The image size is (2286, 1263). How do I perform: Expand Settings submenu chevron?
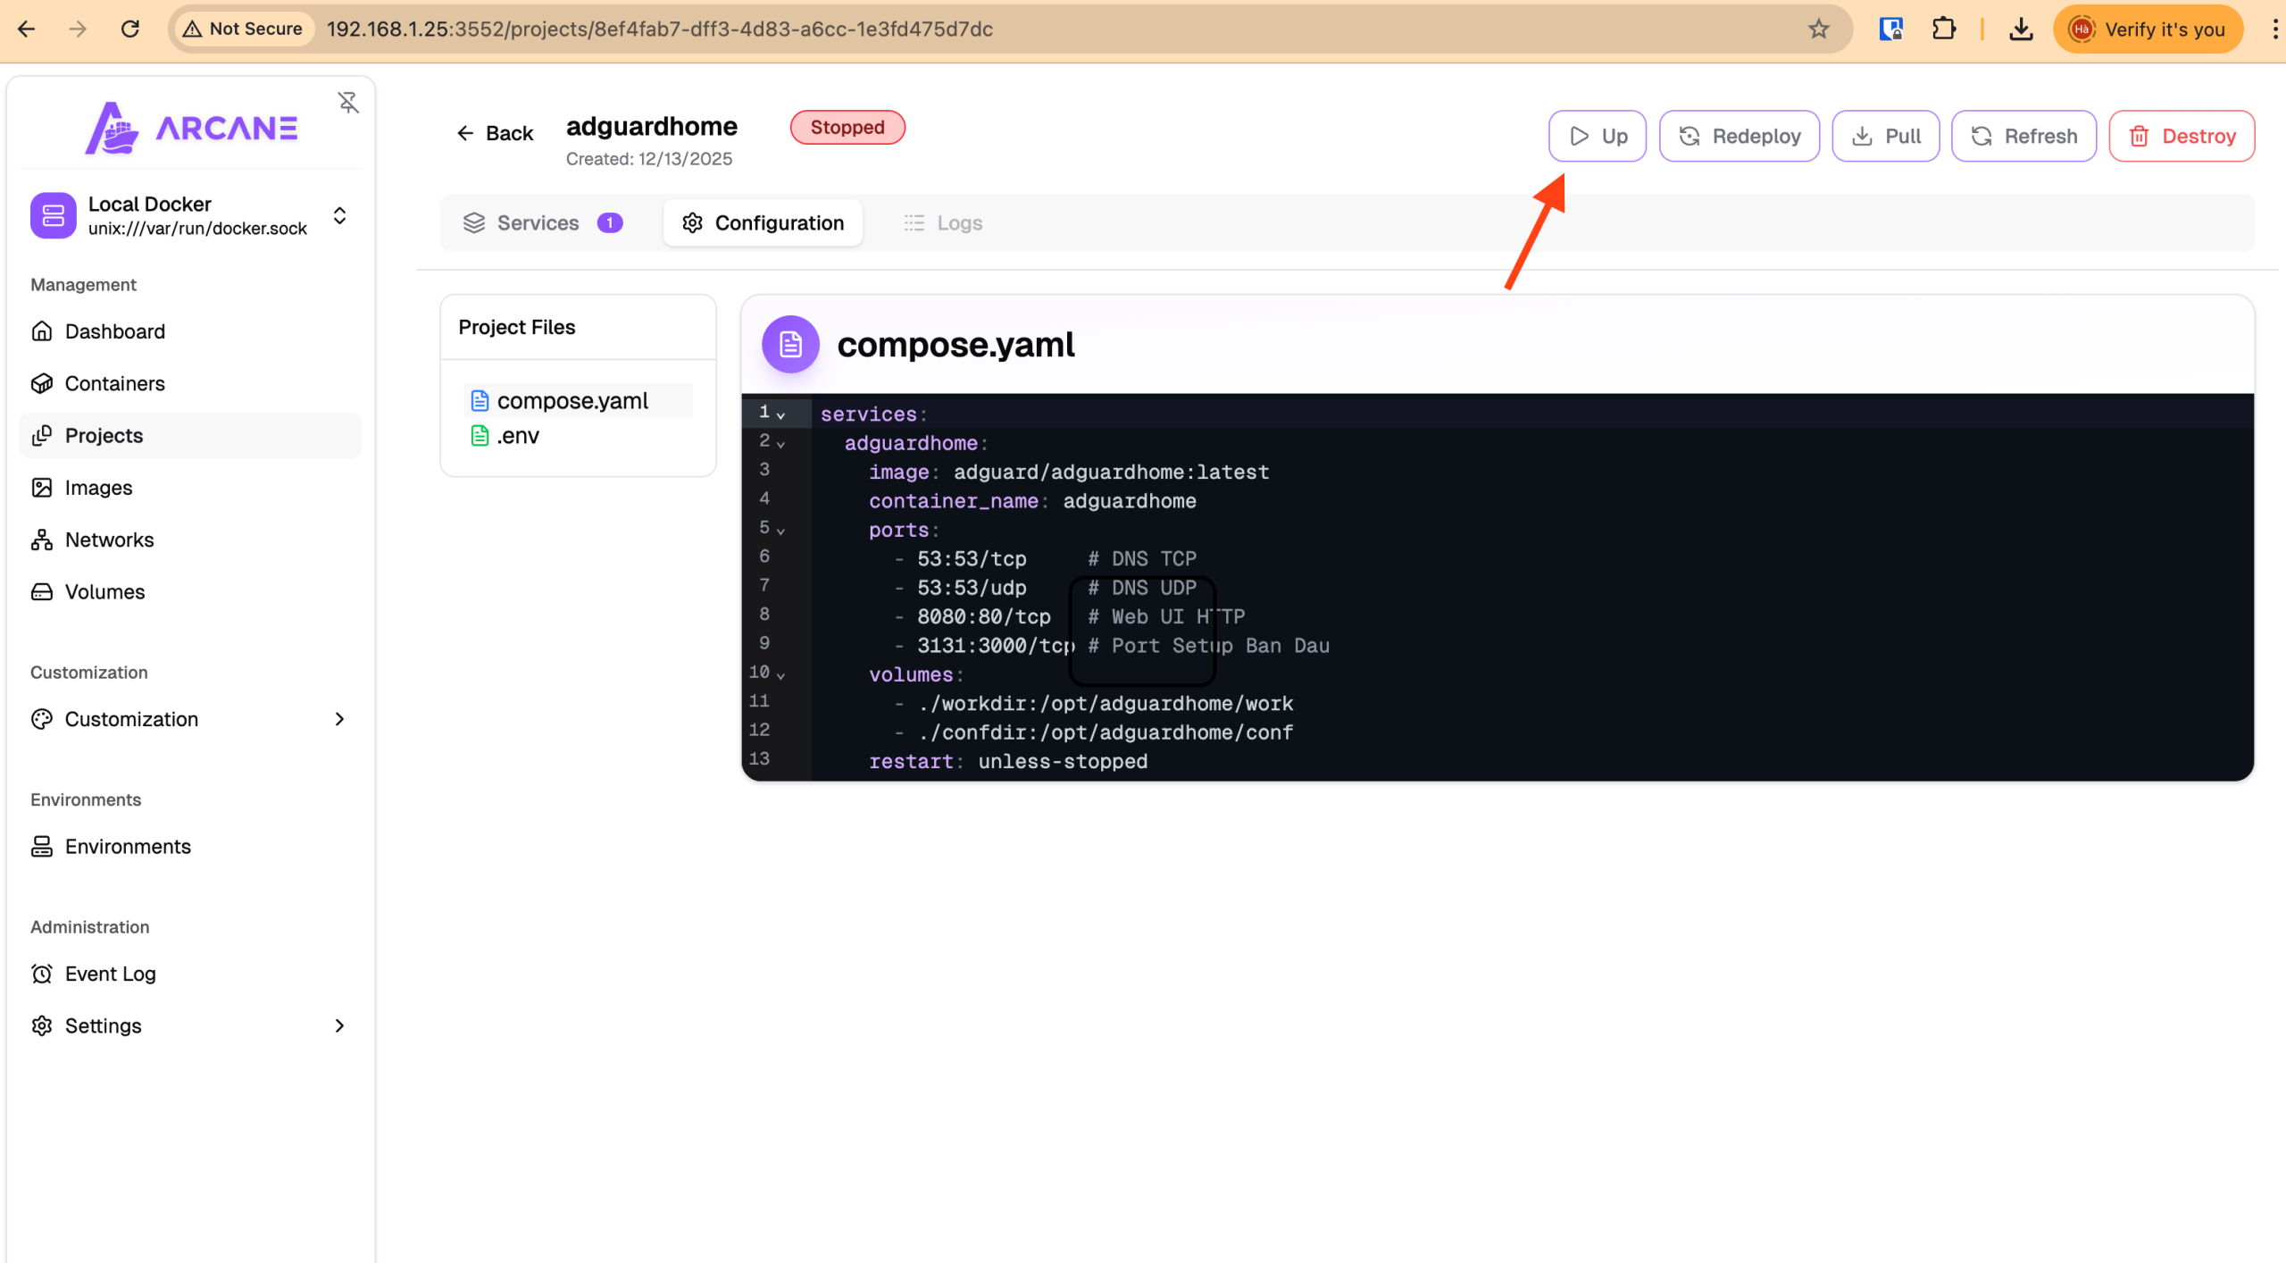(x=339, y=1025)
